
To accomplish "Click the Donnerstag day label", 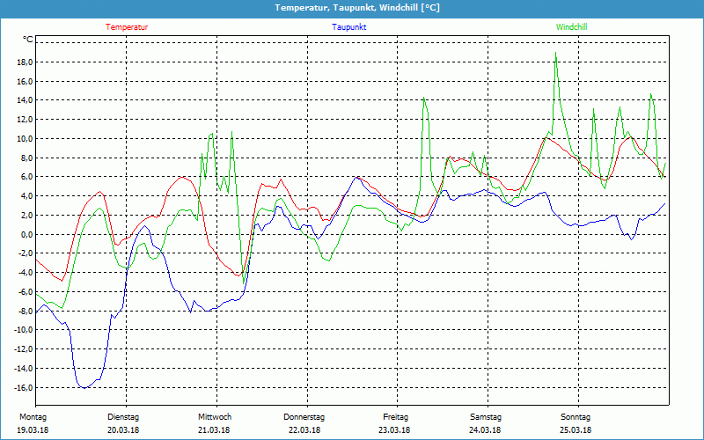I will click(304, 417).
